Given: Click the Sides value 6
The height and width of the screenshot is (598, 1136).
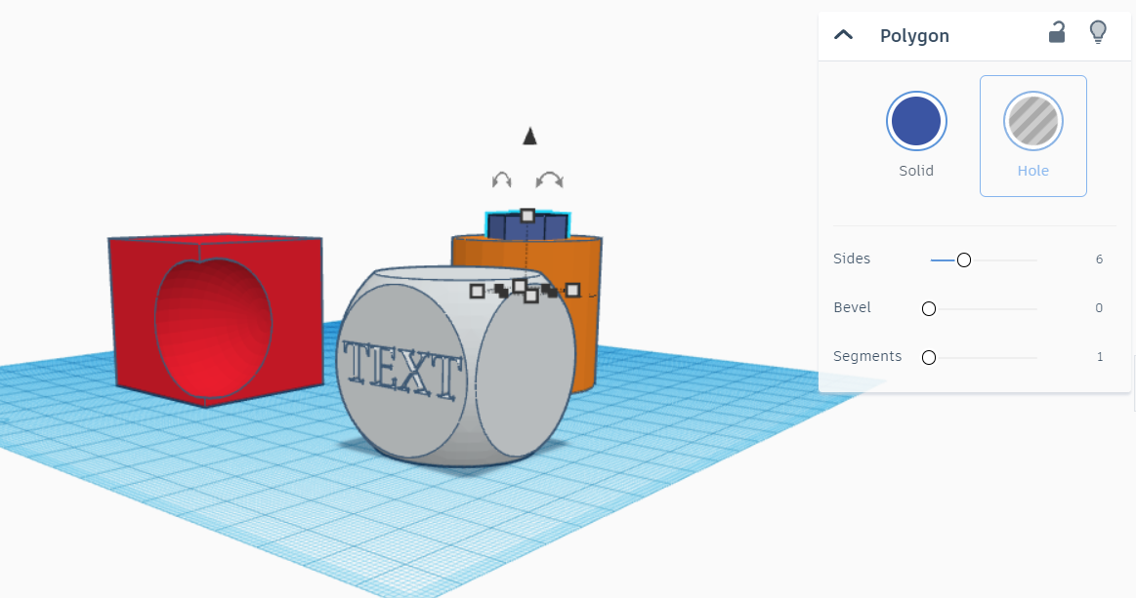Looking at the screenshot, I should (1099, 259).
